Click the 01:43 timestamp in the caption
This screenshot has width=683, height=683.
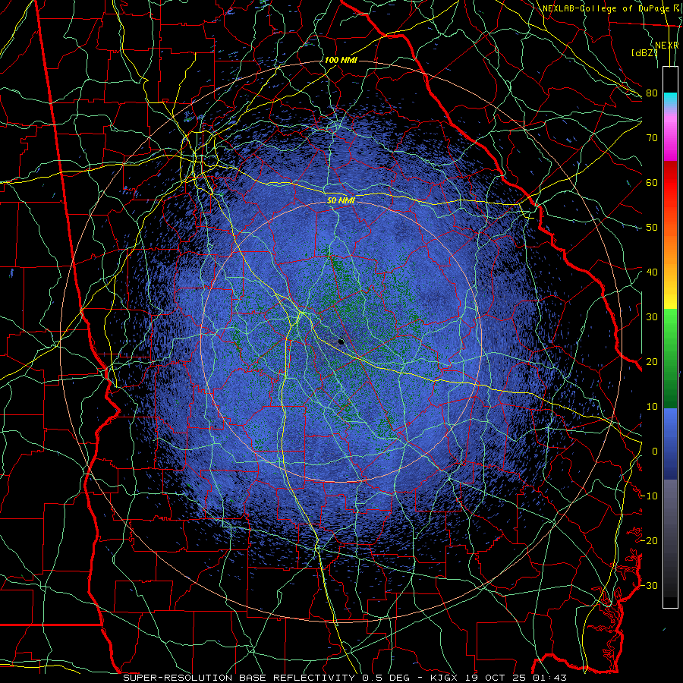[x=551, y=678]
